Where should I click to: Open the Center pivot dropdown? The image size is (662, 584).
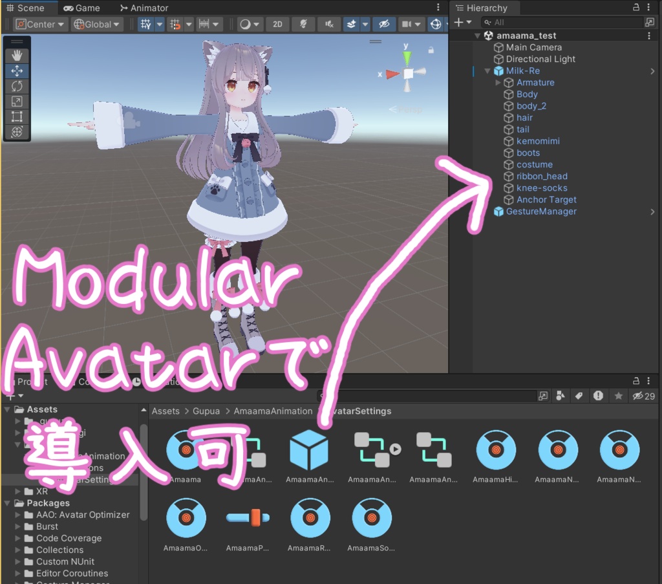39,24
